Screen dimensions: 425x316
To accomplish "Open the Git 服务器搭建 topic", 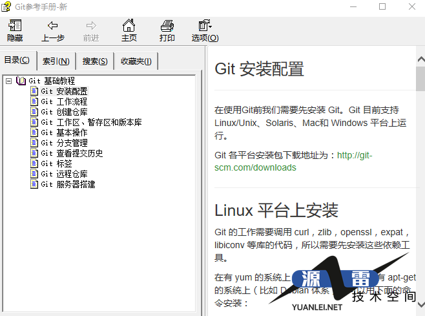I will coord(68,184).
